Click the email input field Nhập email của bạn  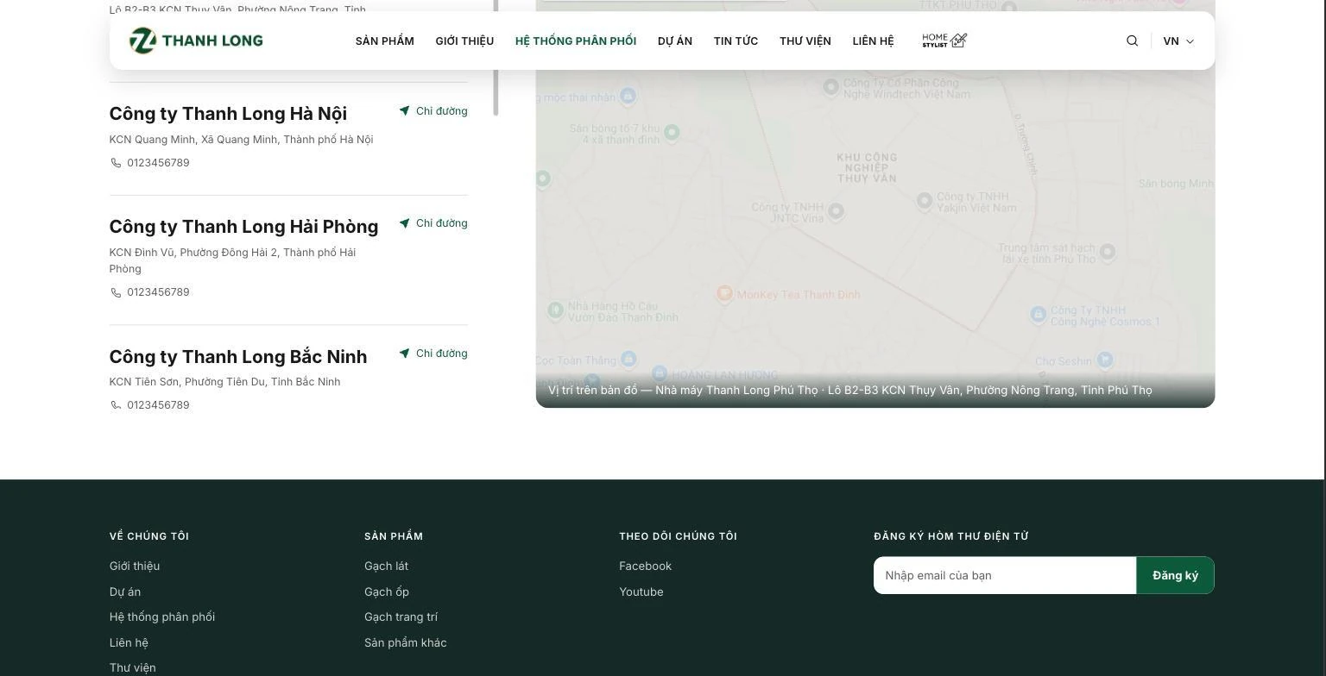[1005, 575]
